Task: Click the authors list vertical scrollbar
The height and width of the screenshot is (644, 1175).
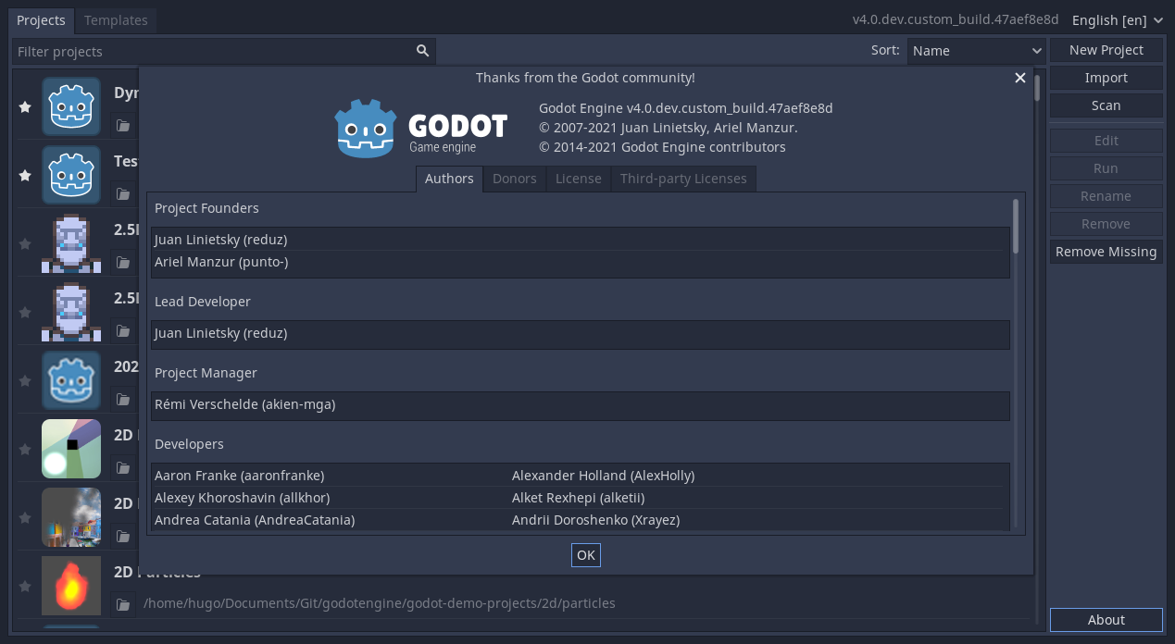Action: click(x=1016, y=226)
